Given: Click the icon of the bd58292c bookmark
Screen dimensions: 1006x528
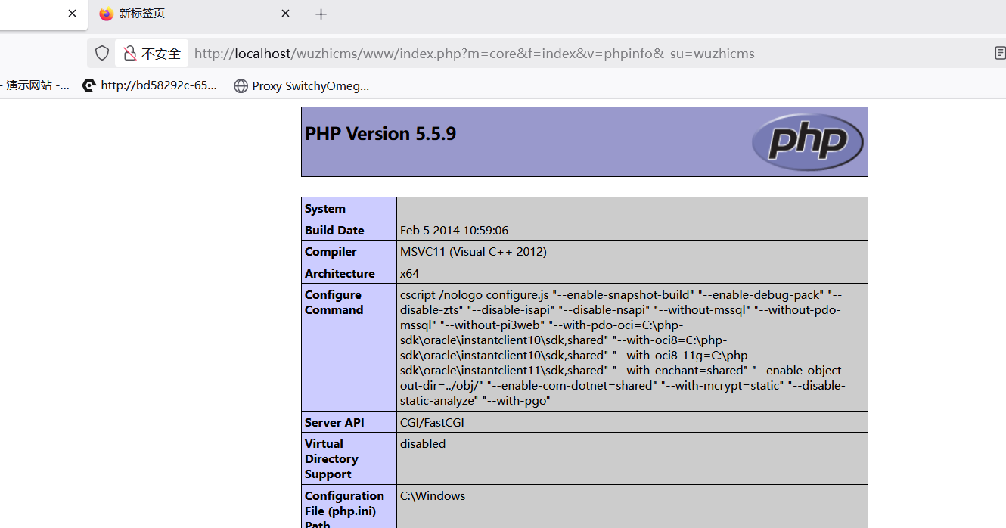Looking at the screenshot, I should coord(89,85).
